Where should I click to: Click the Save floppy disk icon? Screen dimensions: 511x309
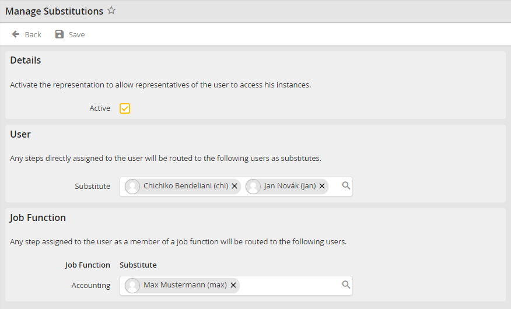click(x=60, y=34)
